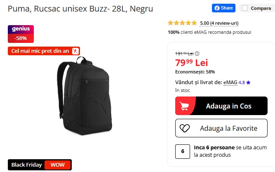Viewport: 275px width, 172px height.
Task: Click the viewers counter box showing 6
Action: click(183, 151)
